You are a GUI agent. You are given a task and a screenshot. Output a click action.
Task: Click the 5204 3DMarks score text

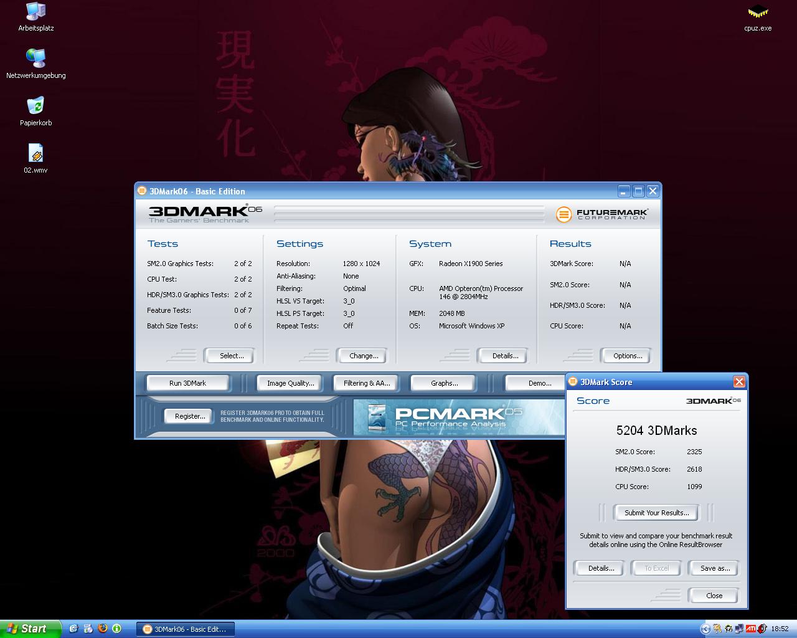pyautogui.click(x=656, y=431)
